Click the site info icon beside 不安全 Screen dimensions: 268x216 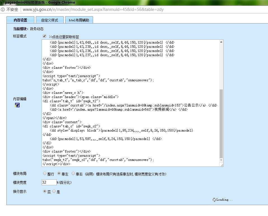pos(3,10)
